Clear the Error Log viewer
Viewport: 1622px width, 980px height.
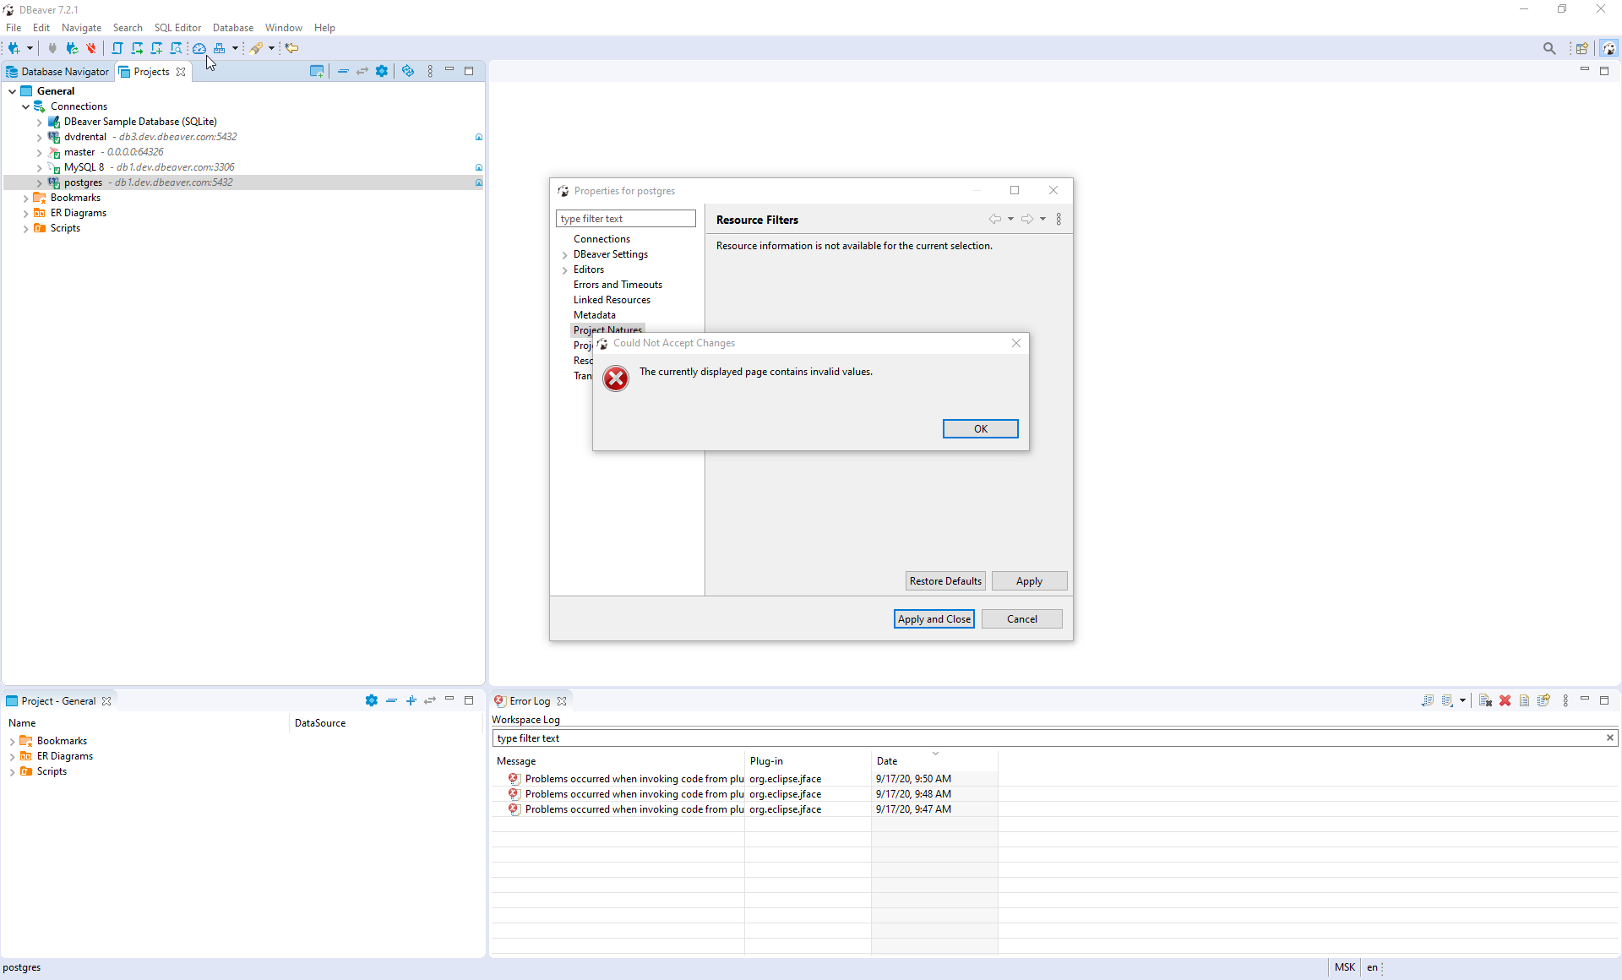(1486, 700)
